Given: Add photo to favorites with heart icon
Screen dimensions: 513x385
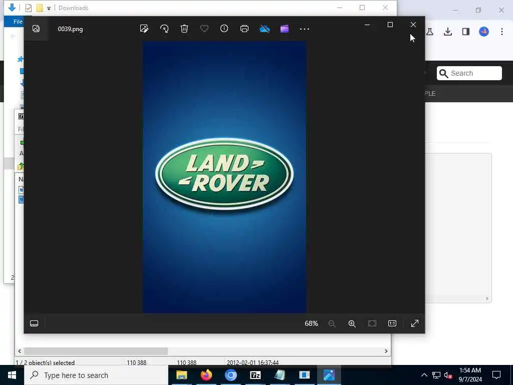Looking at the screenshot, I should tap(204, 29).
